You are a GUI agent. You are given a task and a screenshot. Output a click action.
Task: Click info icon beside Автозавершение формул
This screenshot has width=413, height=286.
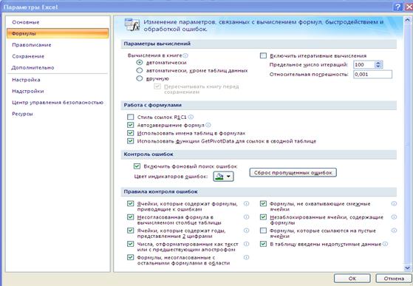[208, 125]
